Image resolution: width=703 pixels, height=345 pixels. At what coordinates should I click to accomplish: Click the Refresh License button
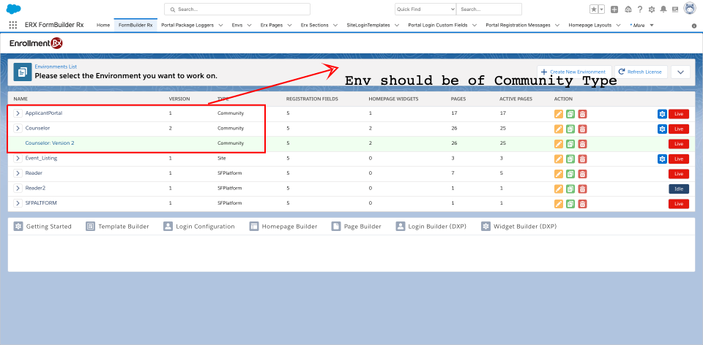coord(640,72)
